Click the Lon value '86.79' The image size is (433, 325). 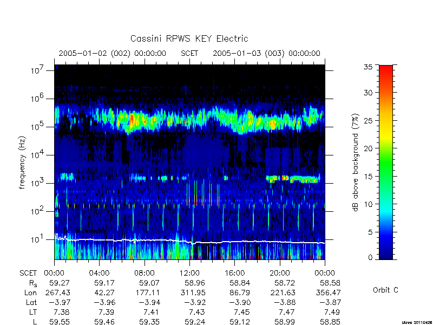pos(240,292)
